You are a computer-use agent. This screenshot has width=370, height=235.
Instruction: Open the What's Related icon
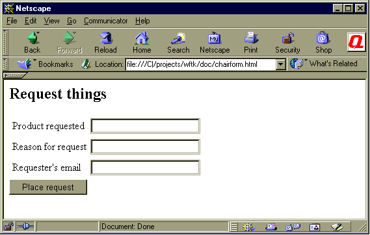coord(296,64)
